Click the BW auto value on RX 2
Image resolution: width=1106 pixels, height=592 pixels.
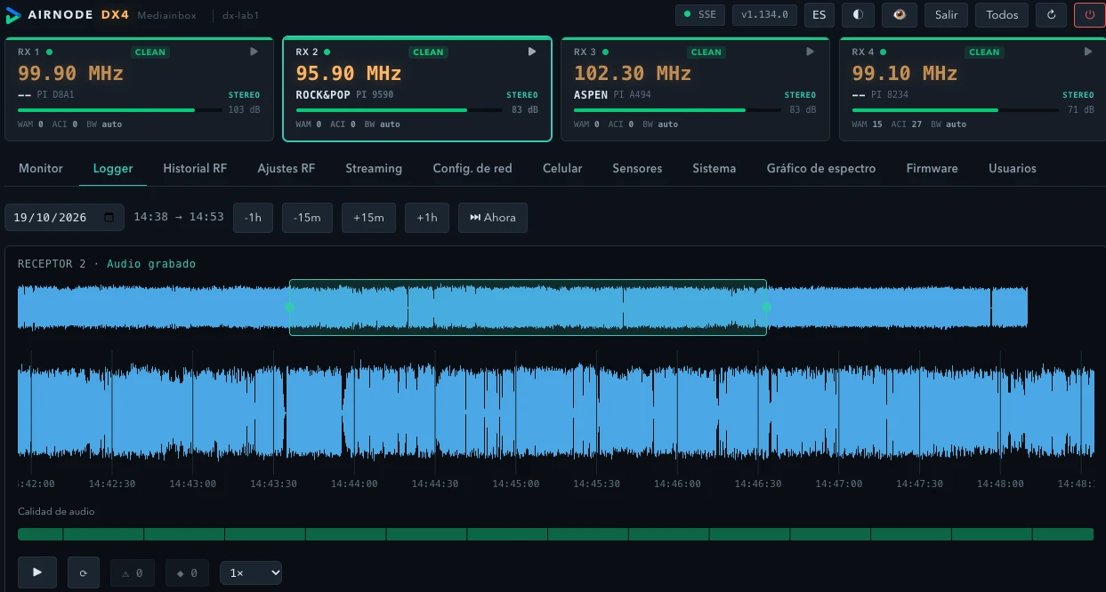tap(382, 124)
